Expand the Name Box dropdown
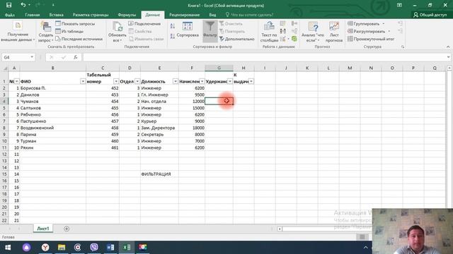 [x=32, y=57]
